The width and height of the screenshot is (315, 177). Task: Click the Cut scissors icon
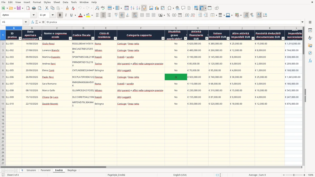click(x=47, y=8)
